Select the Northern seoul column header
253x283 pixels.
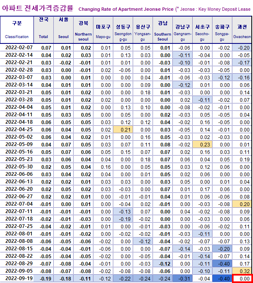[84, 30]
